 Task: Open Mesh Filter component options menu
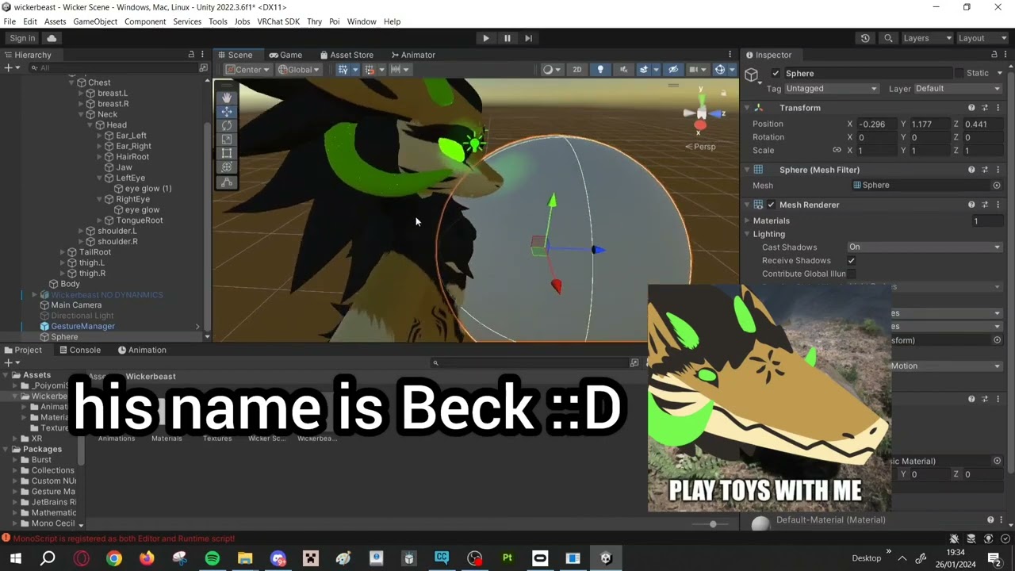tap(998, 170)
